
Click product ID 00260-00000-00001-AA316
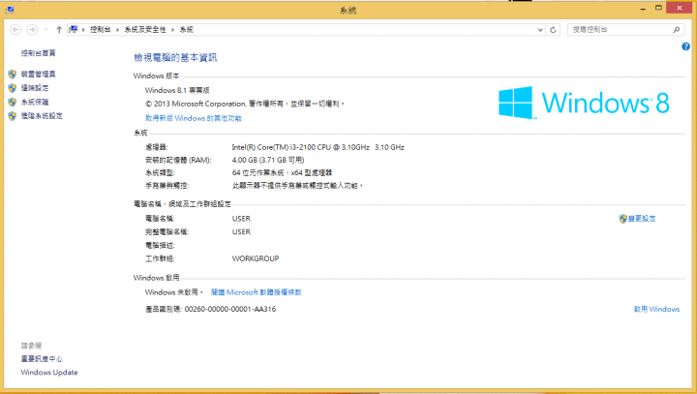(x=230, y=309)
